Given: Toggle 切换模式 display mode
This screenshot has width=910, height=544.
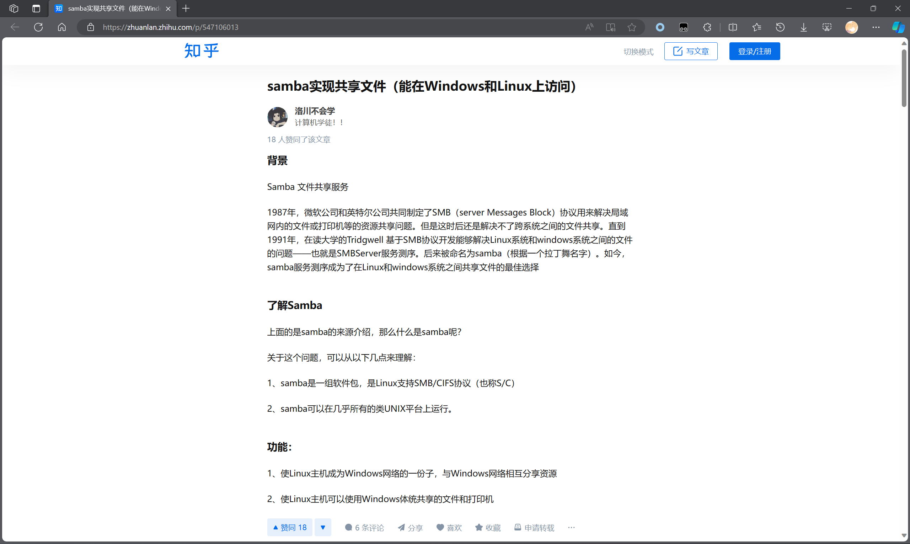Looking at the screenshot, I should click(x=638, y=52).
